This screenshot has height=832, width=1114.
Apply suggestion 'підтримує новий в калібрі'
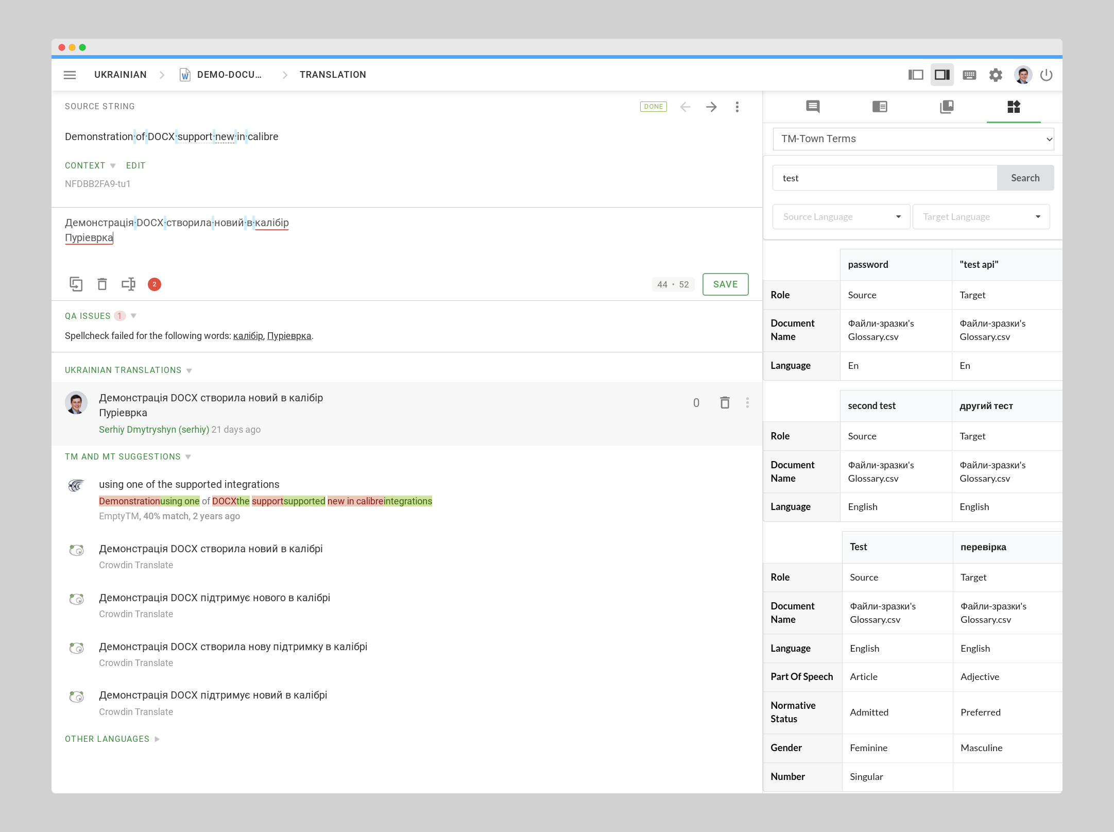[213, 695]
